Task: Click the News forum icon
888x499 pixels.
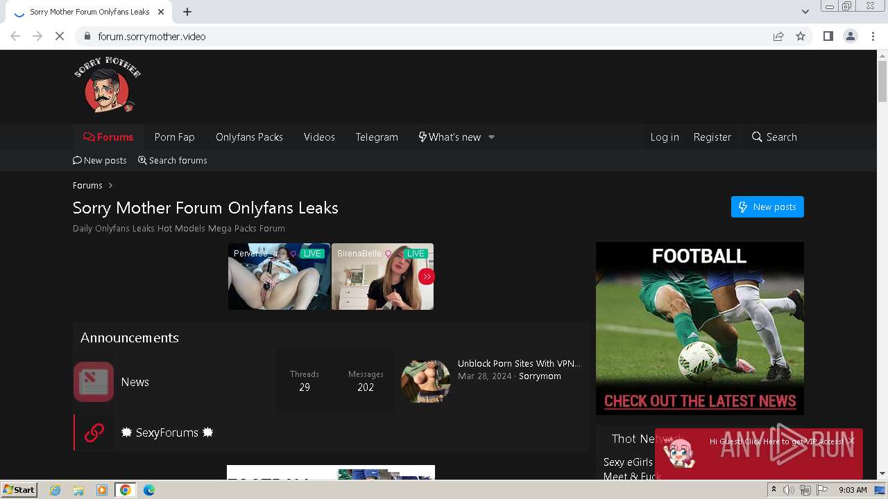Action: pyautogui.click(x=94, y=382)
